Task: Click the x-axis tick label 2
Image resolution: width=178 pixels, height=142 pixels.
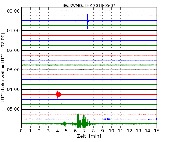Action: [39, 131]
